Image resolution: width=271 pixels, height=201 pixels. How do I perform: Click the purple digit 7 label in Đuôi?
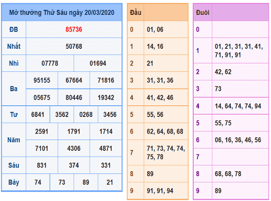click(x=198, y=157)
